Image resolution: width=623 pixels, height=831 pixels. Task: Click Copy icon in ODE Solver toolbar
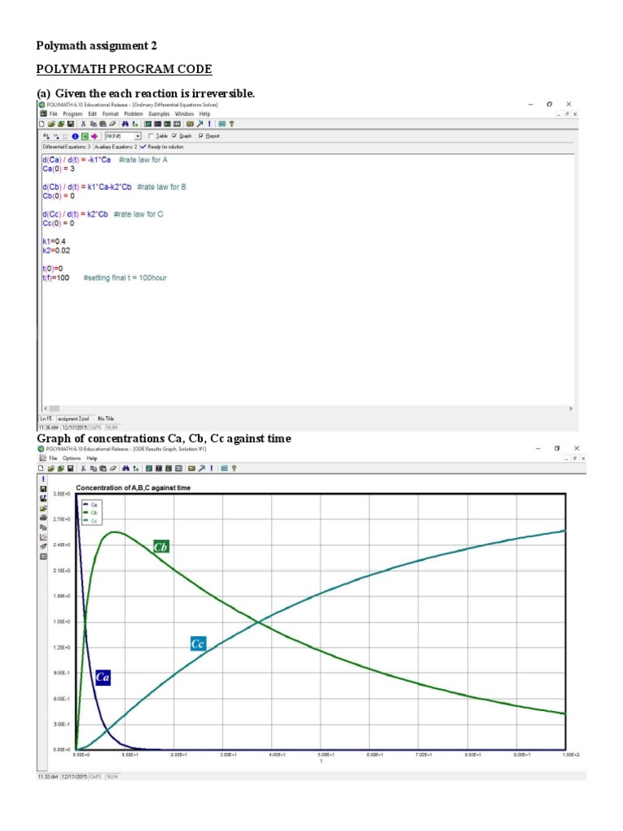[93, 123]
